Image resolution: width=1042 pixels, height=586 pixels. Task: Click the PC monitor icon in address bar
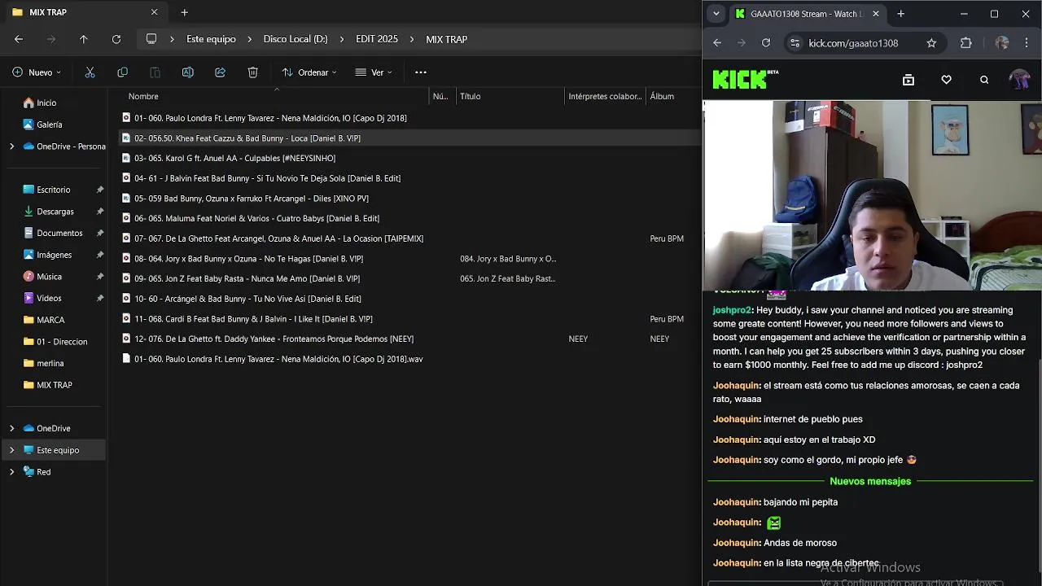151,39
